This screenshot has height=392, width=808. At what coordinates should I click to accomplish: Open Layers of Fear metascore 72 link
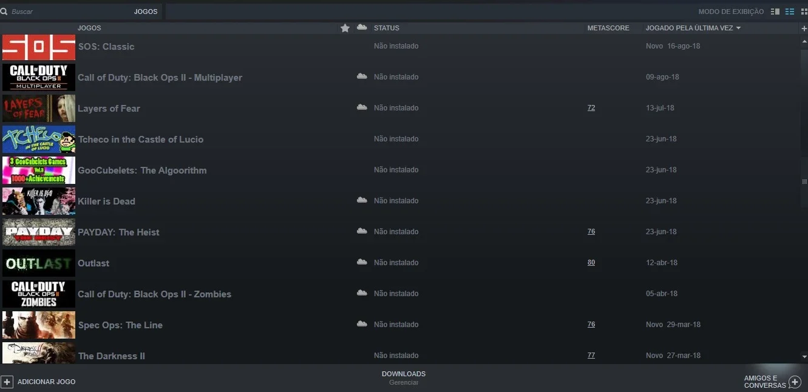click(x=591, y=108)
